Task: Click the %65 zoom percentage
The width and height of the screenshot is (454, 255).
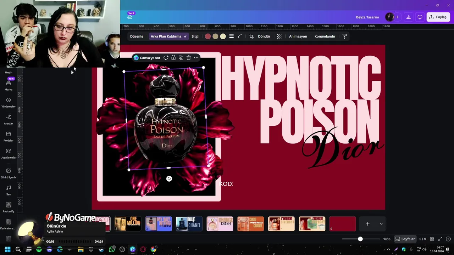Action: click(387, 239)
